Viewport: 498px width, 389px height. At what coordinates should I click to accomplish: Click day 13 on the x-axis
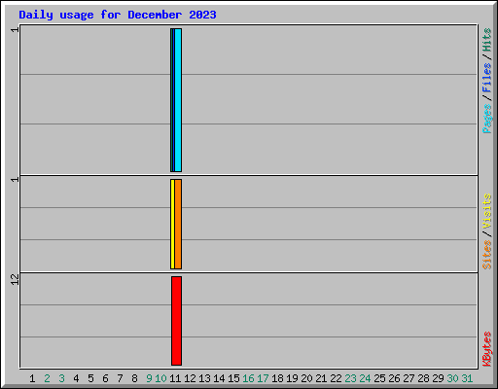click(204, 378)
